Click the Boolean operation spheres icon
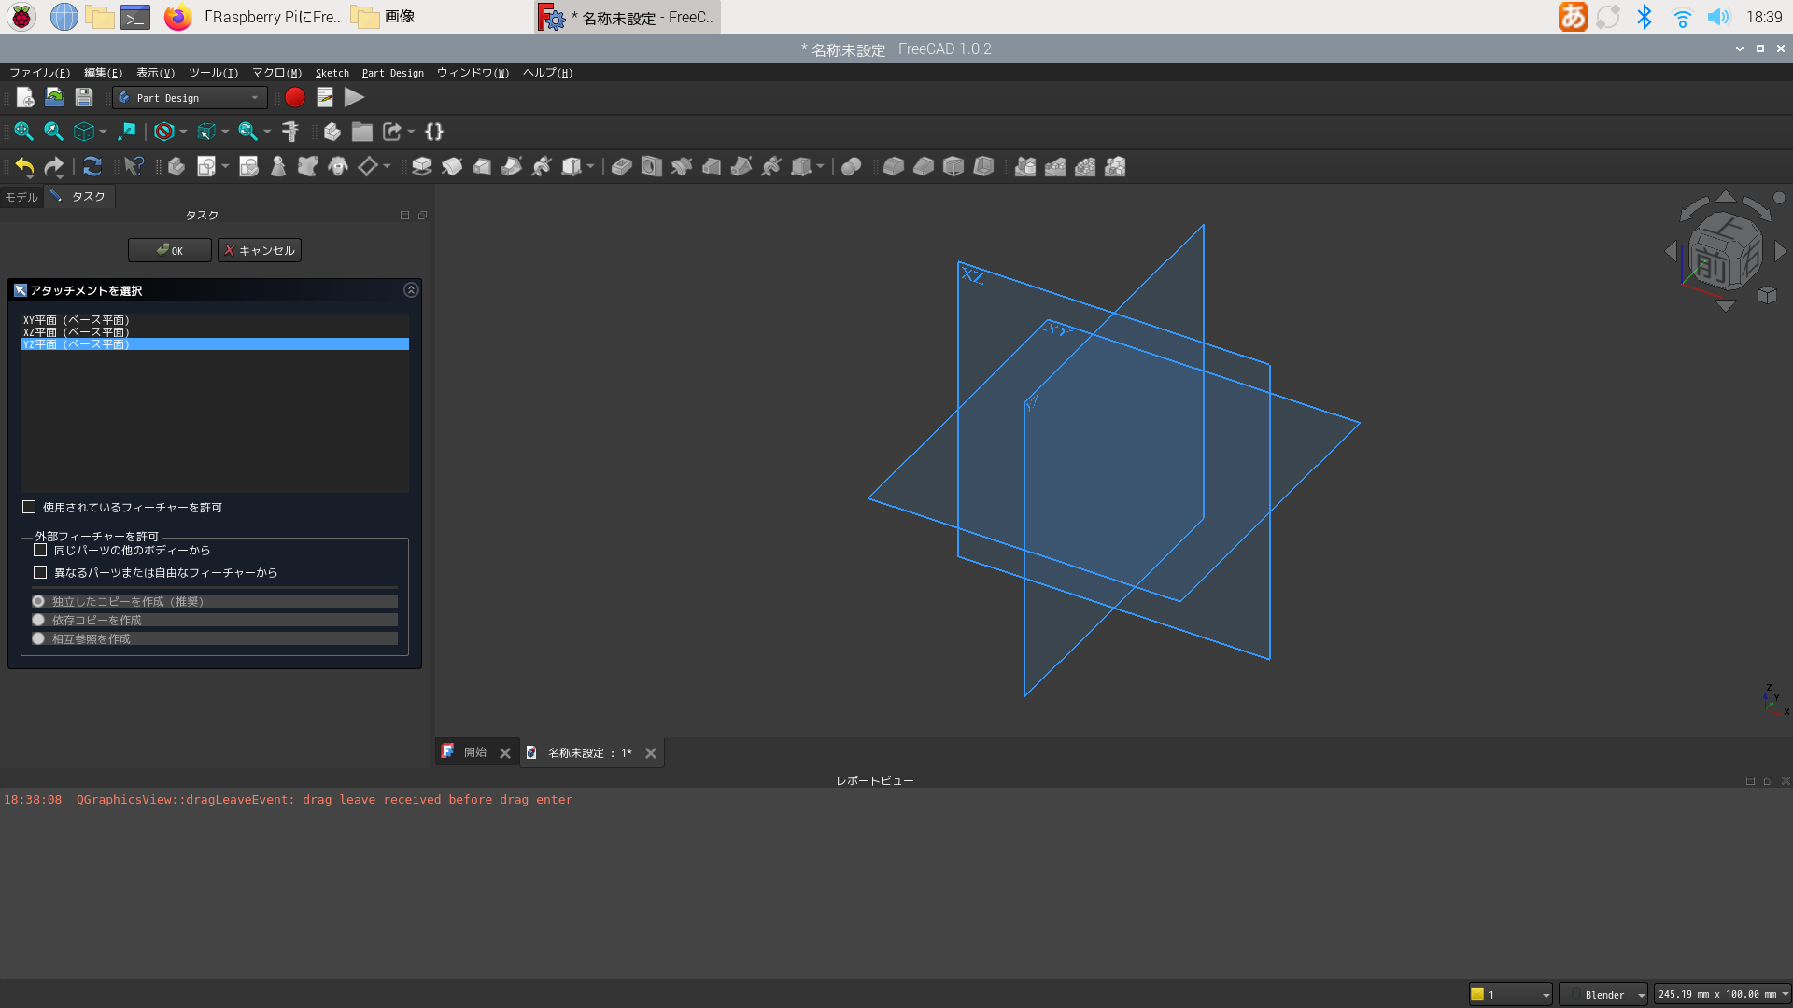Screen dimensions: 1793x1008 click(851, 166)
